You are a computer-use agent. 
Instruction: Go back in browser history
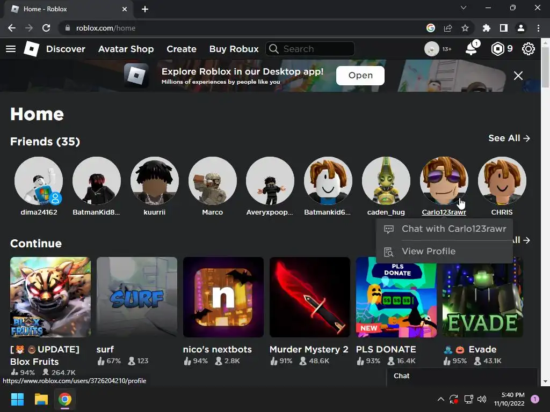click(12, 28)
